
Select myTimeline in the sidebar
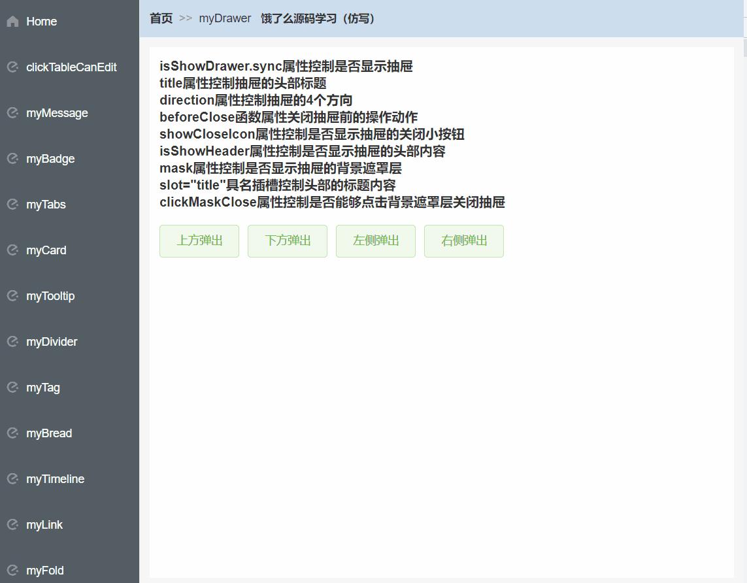point(69,478)
